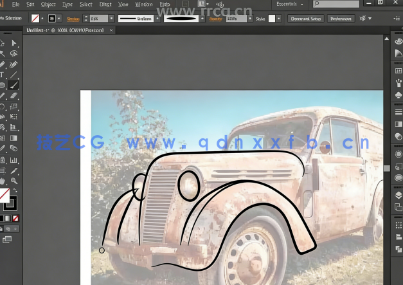Enable Draw Inside mode

point(15,229)
